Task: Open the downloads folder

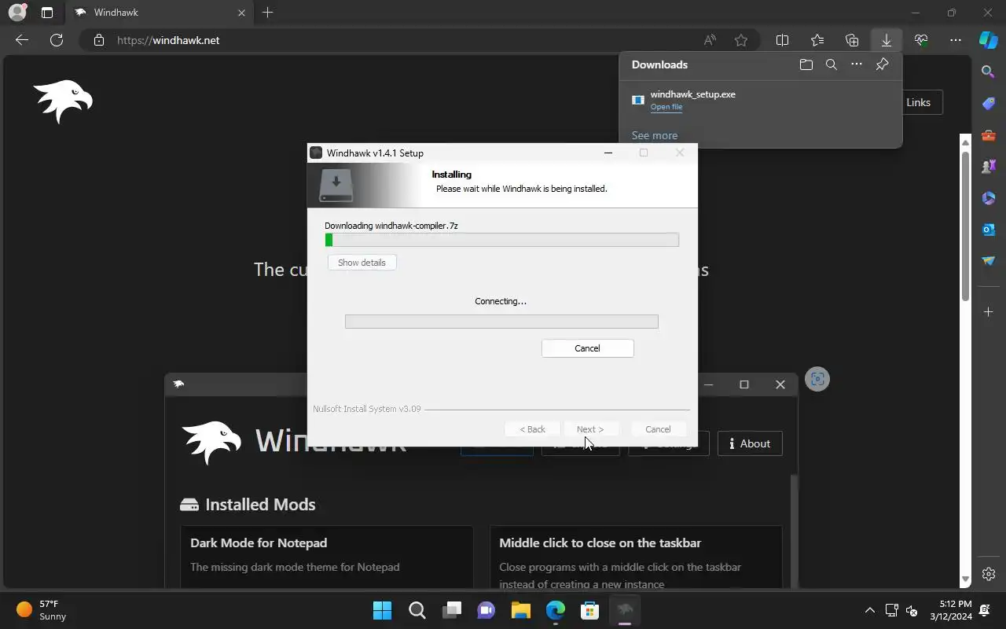Action: [x=806, y=64]
